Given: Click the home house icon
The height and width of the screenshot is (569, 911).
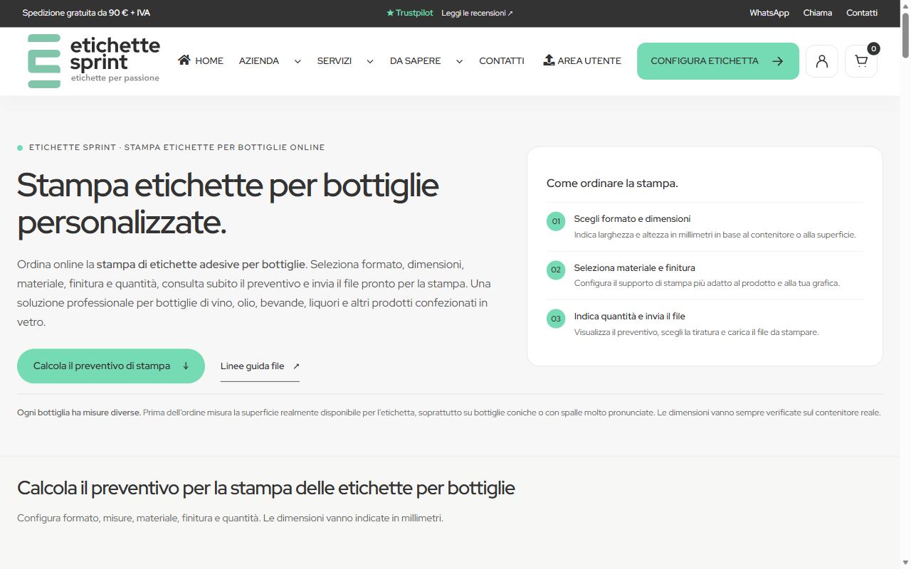Looking at the screenshot, I should point(184,60).
